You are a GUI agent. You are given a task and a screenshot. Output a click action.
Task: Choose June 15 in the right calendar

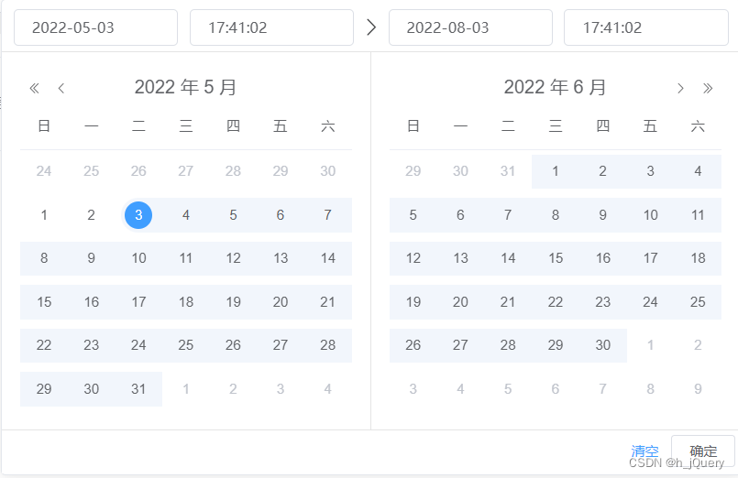(556, 258)
